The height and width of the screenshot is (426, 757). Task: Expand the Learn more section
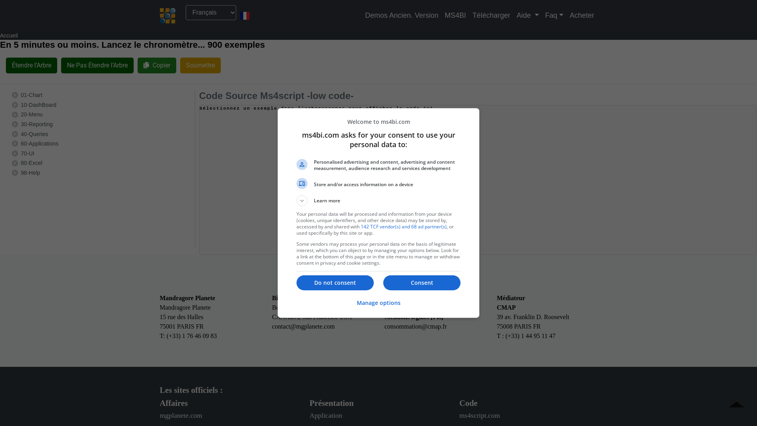pos(302,201)
